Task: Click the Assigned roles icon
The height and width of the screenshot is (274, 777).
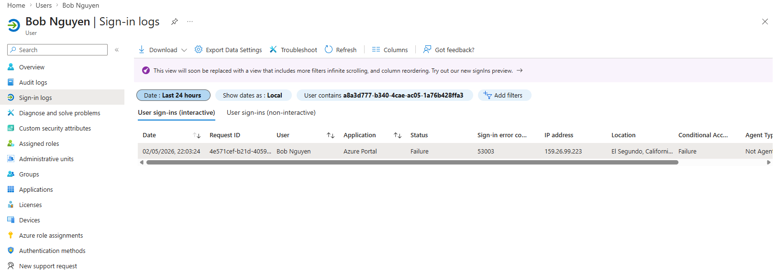Action: coord(11,143)
